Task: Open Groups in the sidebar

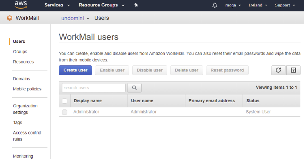Action: coord(20,52)
